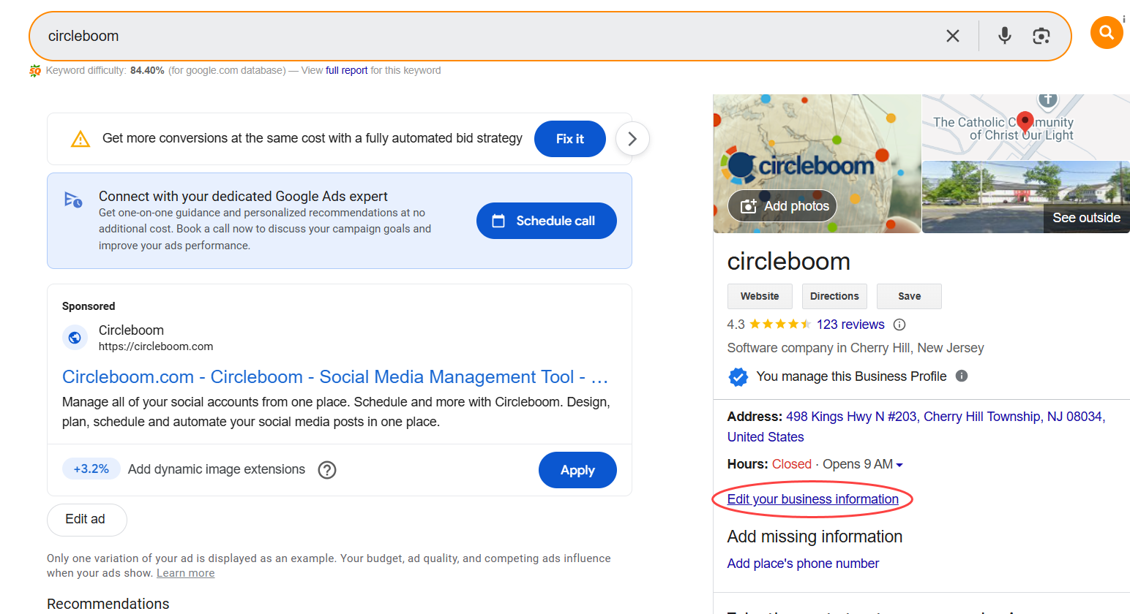1130x614 pixels.
Task: View the full report link for this keyword
Action: pyautogui.click(x=347, y=70)
